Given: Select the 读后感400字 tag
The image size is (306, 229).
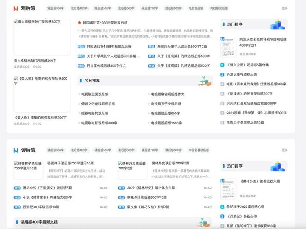Looking at the screenshot, I should coord(79,150).
